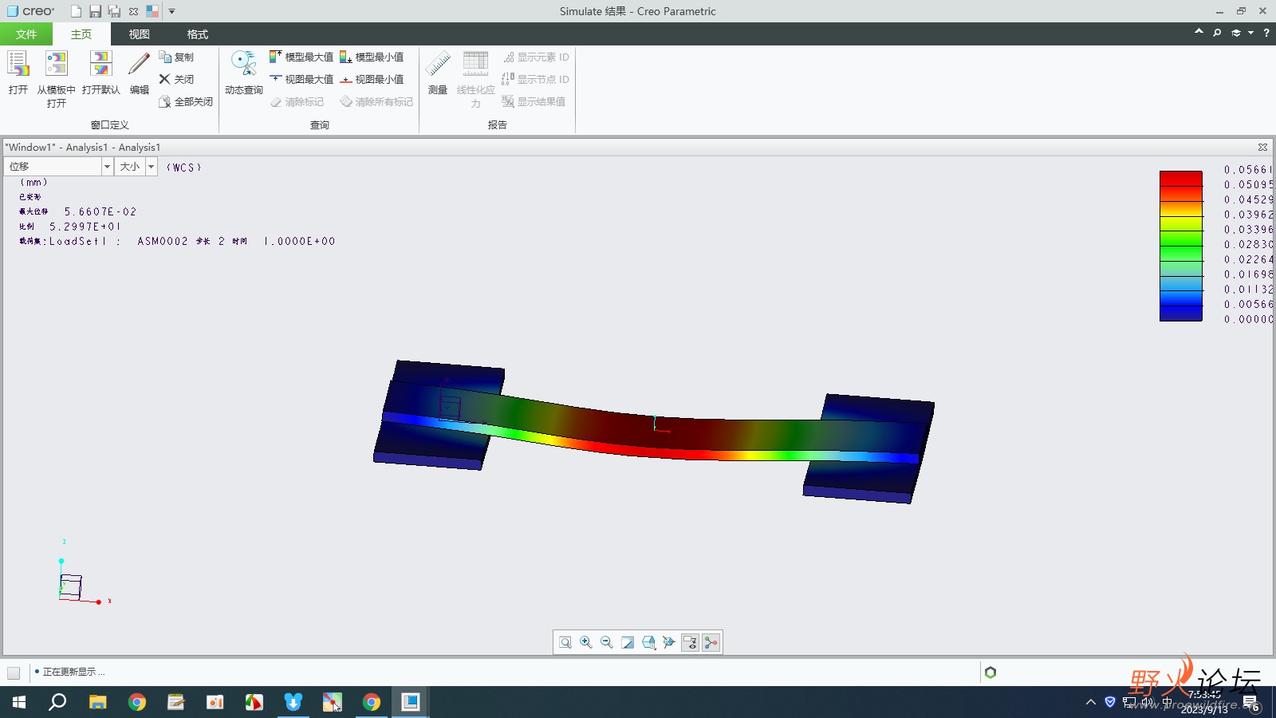Viewport: 1276px width, 718px height.
Task: Click the Windows taskbar search icon
Action: [57, 702]
